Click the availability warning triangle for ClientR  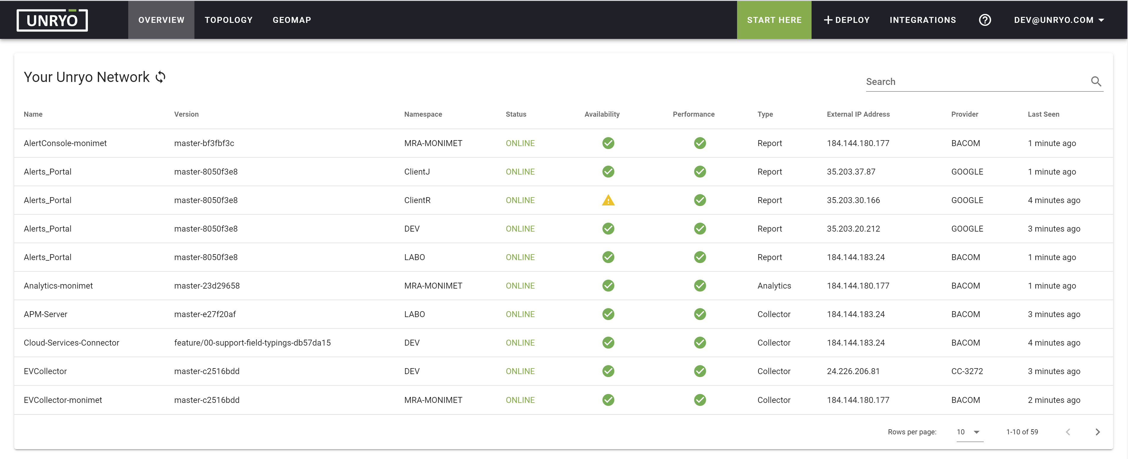coord(608,200)
